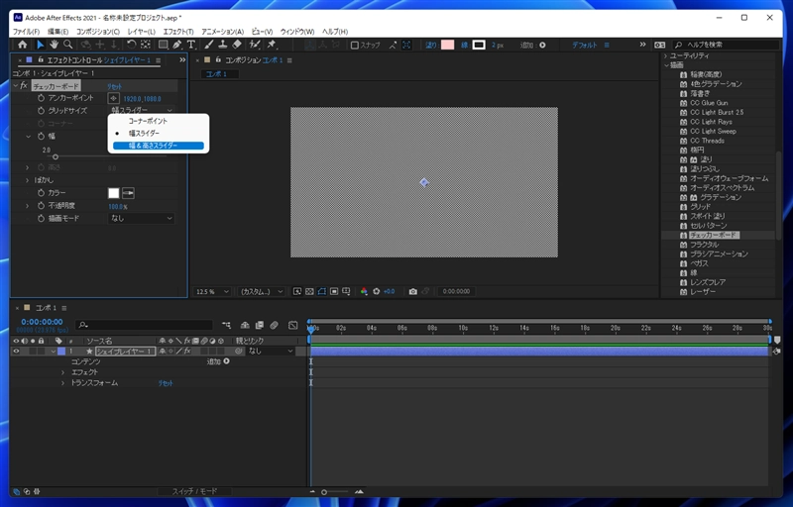This screenshot has width=793, height=507.
Task: Open the 描画モード blending dropdown
Action: click(141, 218)
